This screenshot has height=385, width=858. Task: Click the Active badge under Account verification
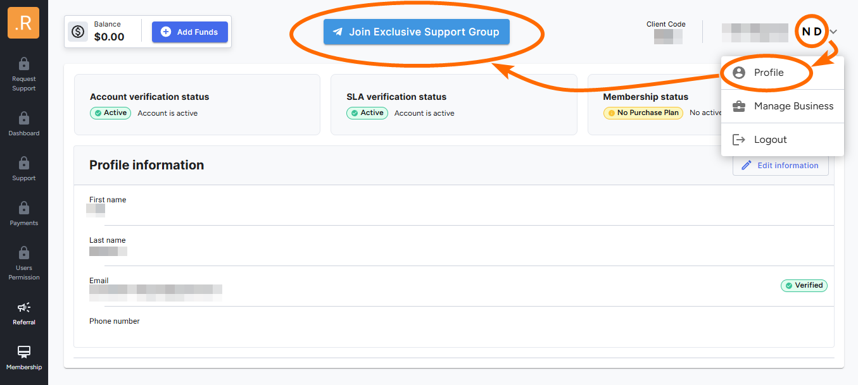[x=111, y=113]
